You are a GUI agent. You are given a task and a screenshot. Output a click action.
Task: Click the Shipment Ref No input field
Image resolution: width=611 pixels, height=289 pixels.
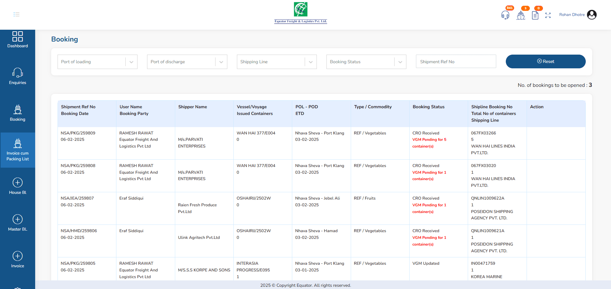click(456, 62)
